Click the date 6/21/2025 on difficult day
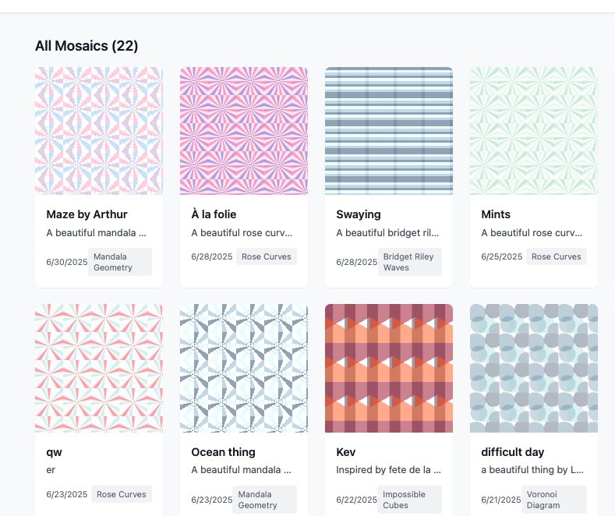Screen dimensions: 615x516 coord(501,500)
